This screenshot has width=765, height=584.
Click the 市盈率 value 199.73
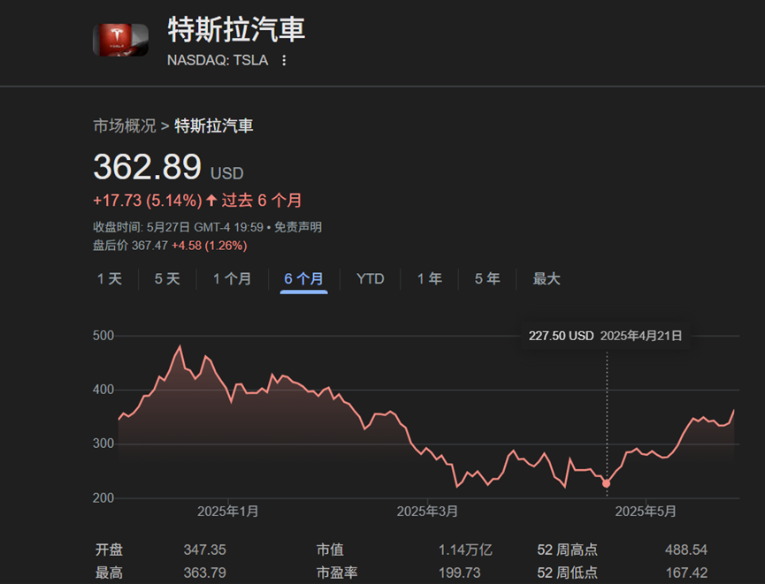coord(460,573)
